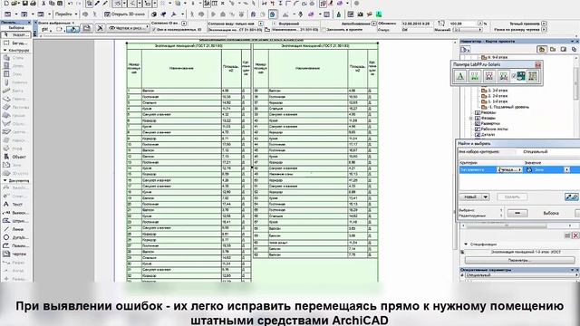Collapse the Документирование toolbox section
Image resolution: width=580 pixels, height=326 pixels.
5,181
